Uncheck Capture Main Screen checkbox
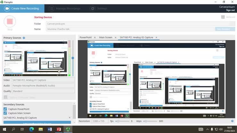The image size is (237, 133). click(5, 113)
